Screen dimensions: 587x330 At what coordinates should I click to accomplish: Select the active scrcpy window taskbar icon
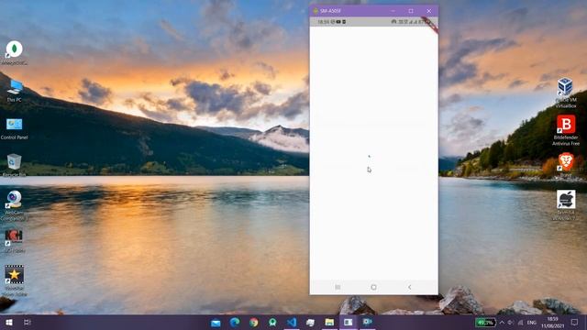click(349, 322)
